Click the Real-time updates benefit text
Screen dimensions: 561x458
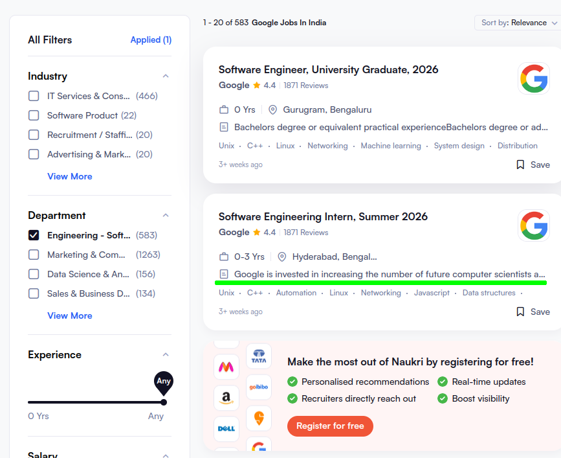pos(489,382)
